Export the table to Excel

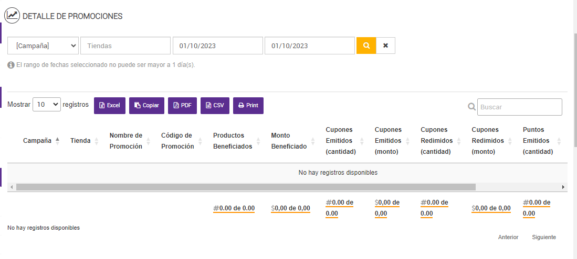coord(110,105)
